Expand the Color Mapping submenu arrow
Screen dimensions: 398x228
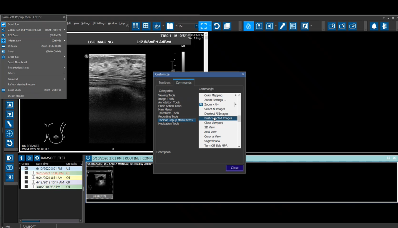(x=236, y=95)
